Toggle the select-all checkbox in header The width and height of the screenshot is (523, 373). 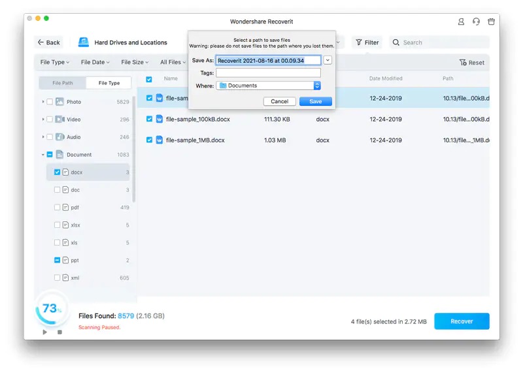(149, 79)
